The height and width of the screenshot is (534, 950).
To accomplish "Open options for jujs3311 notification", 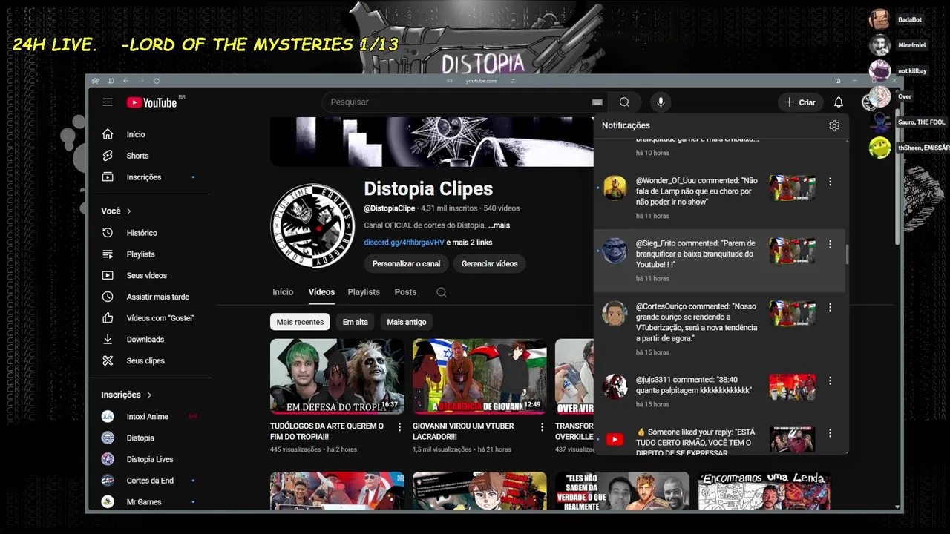I will click(830, 380).
